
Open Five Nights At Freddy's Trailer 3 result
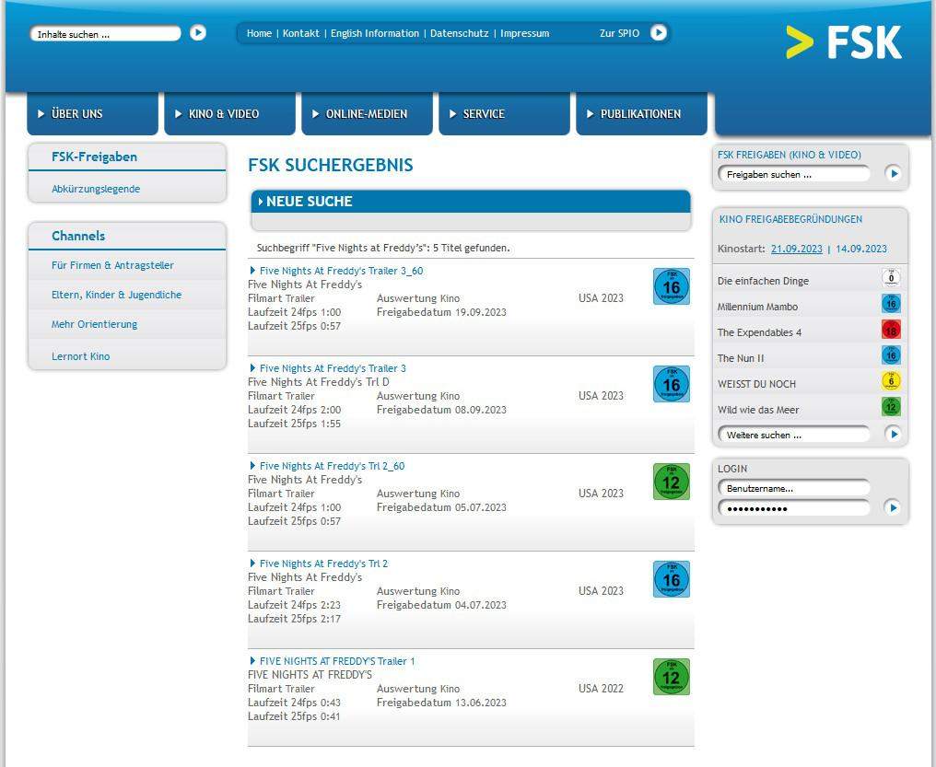(332, 368)
